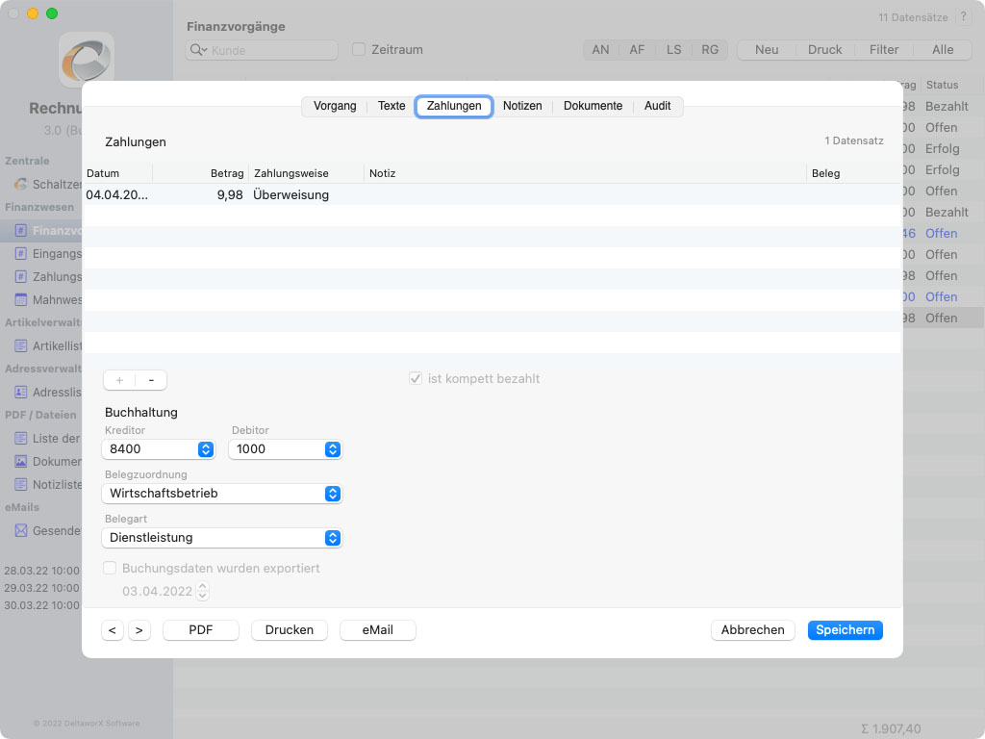
Task: Toggle the Zeitraum checkbox
Action: pos(359,50)
